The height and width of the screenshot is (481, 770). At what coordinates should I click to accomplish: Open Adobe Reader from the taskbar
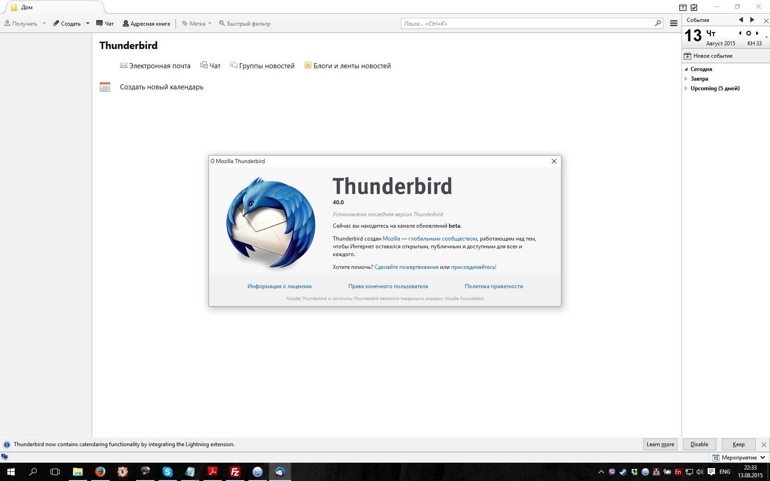pos(212,472)
